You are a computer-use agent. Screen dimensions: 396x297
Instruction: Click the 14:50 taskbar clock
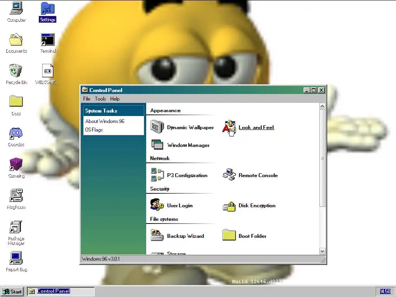pos(385,292)
